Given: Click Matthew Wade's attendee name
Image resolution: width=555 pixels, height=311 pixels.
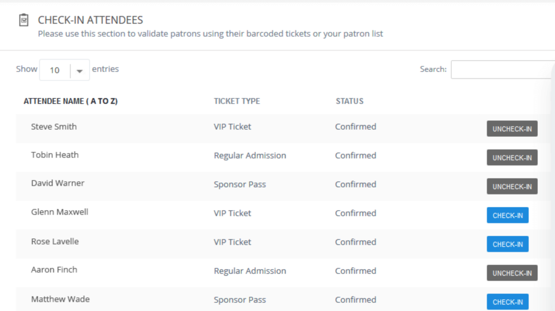Looking at the screenshot, I should pos(60,299).
